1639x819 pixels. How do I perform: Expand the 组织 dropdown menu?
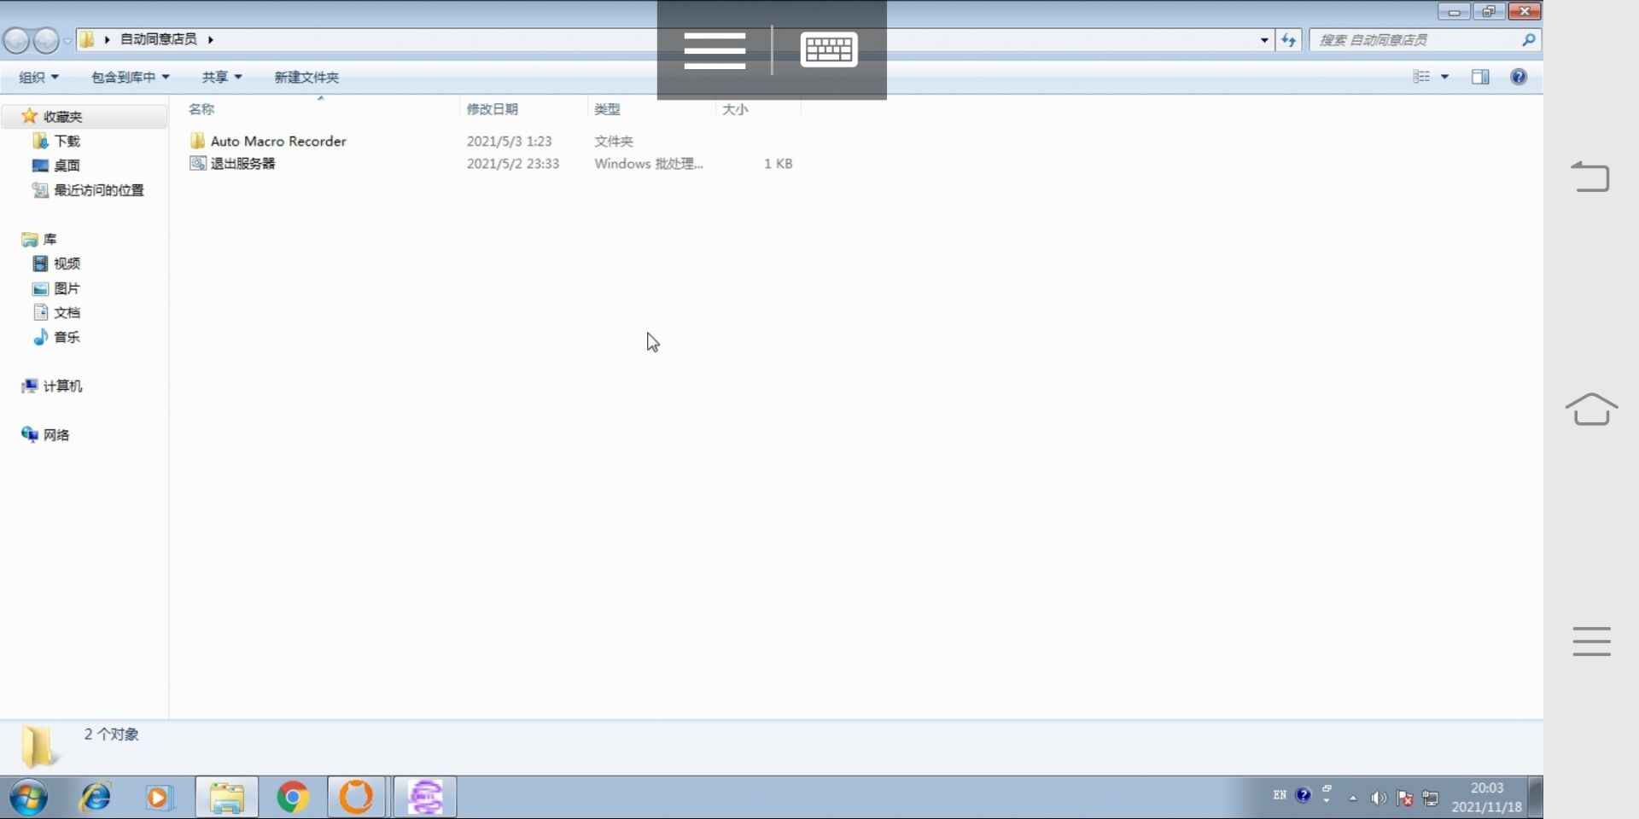(x=38, y=77)
